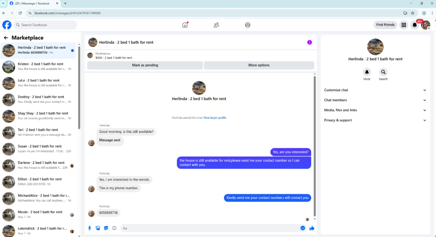
Task: Click Herlinda's avatar beside 8658989736 message
Action: tap(91, 214)
